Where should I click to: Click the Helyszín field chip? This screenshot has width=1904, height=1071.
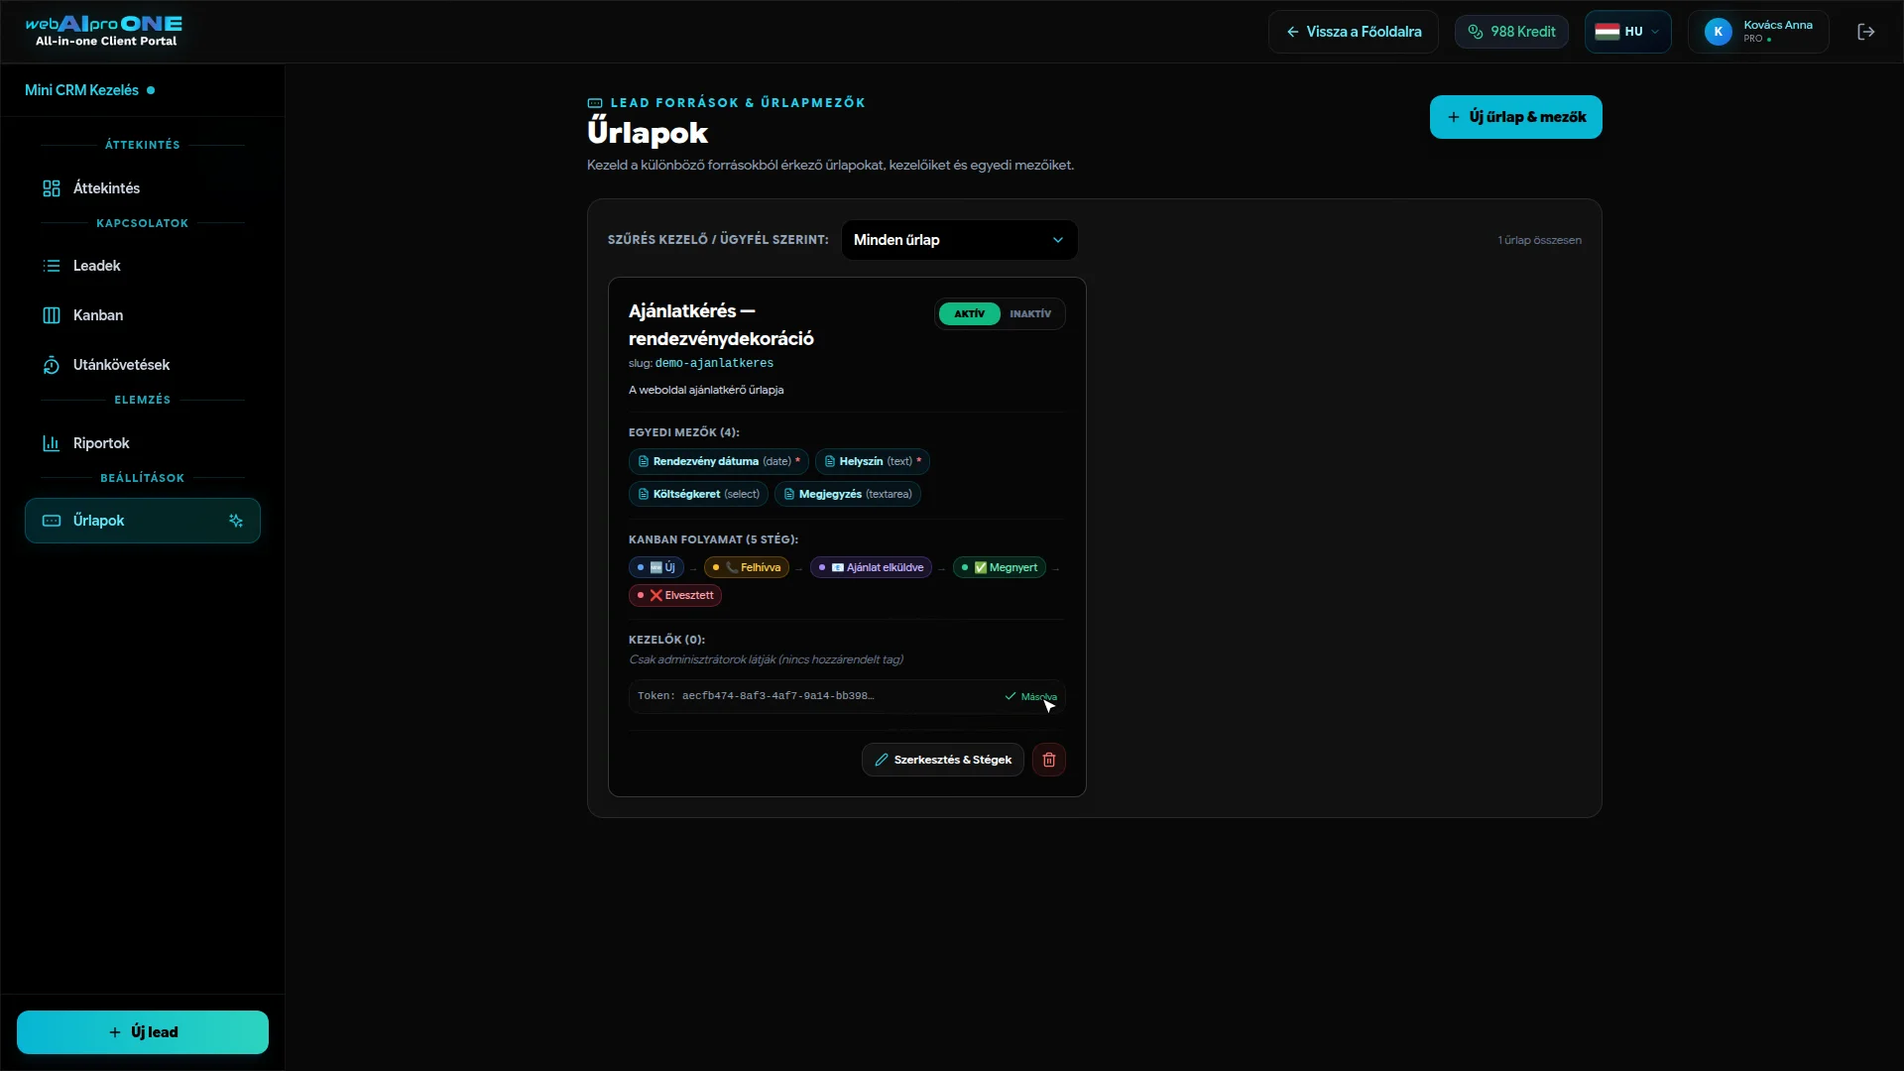(x=872, y=461)
